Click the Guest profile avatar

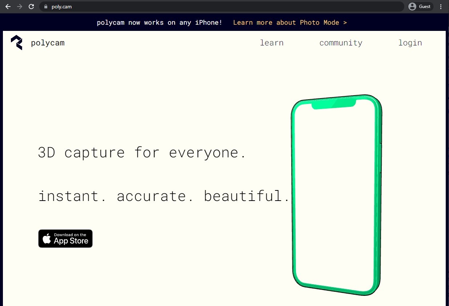pos(412,7)
